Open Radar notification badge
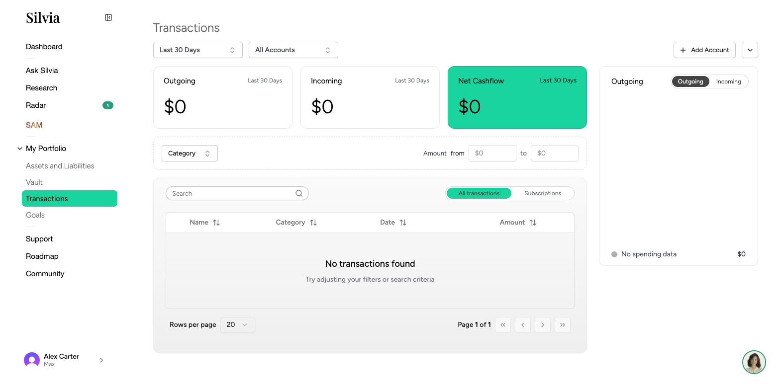 pos(108,105)
